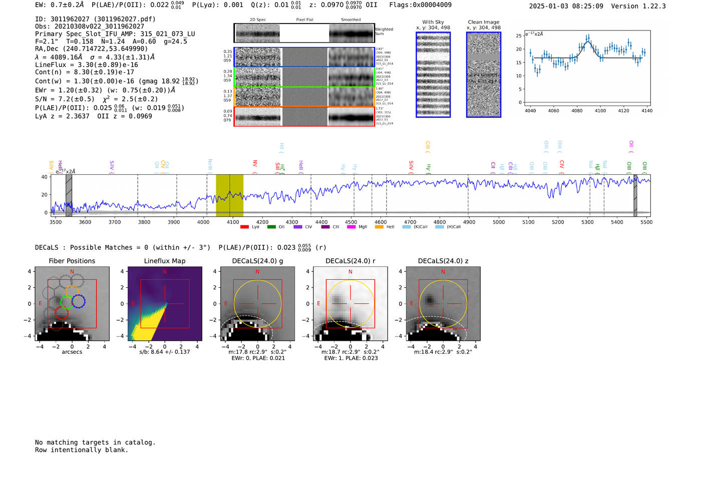Open the Lineflux Map image
This screenshot has height=477, width=701.
(165, 304)
